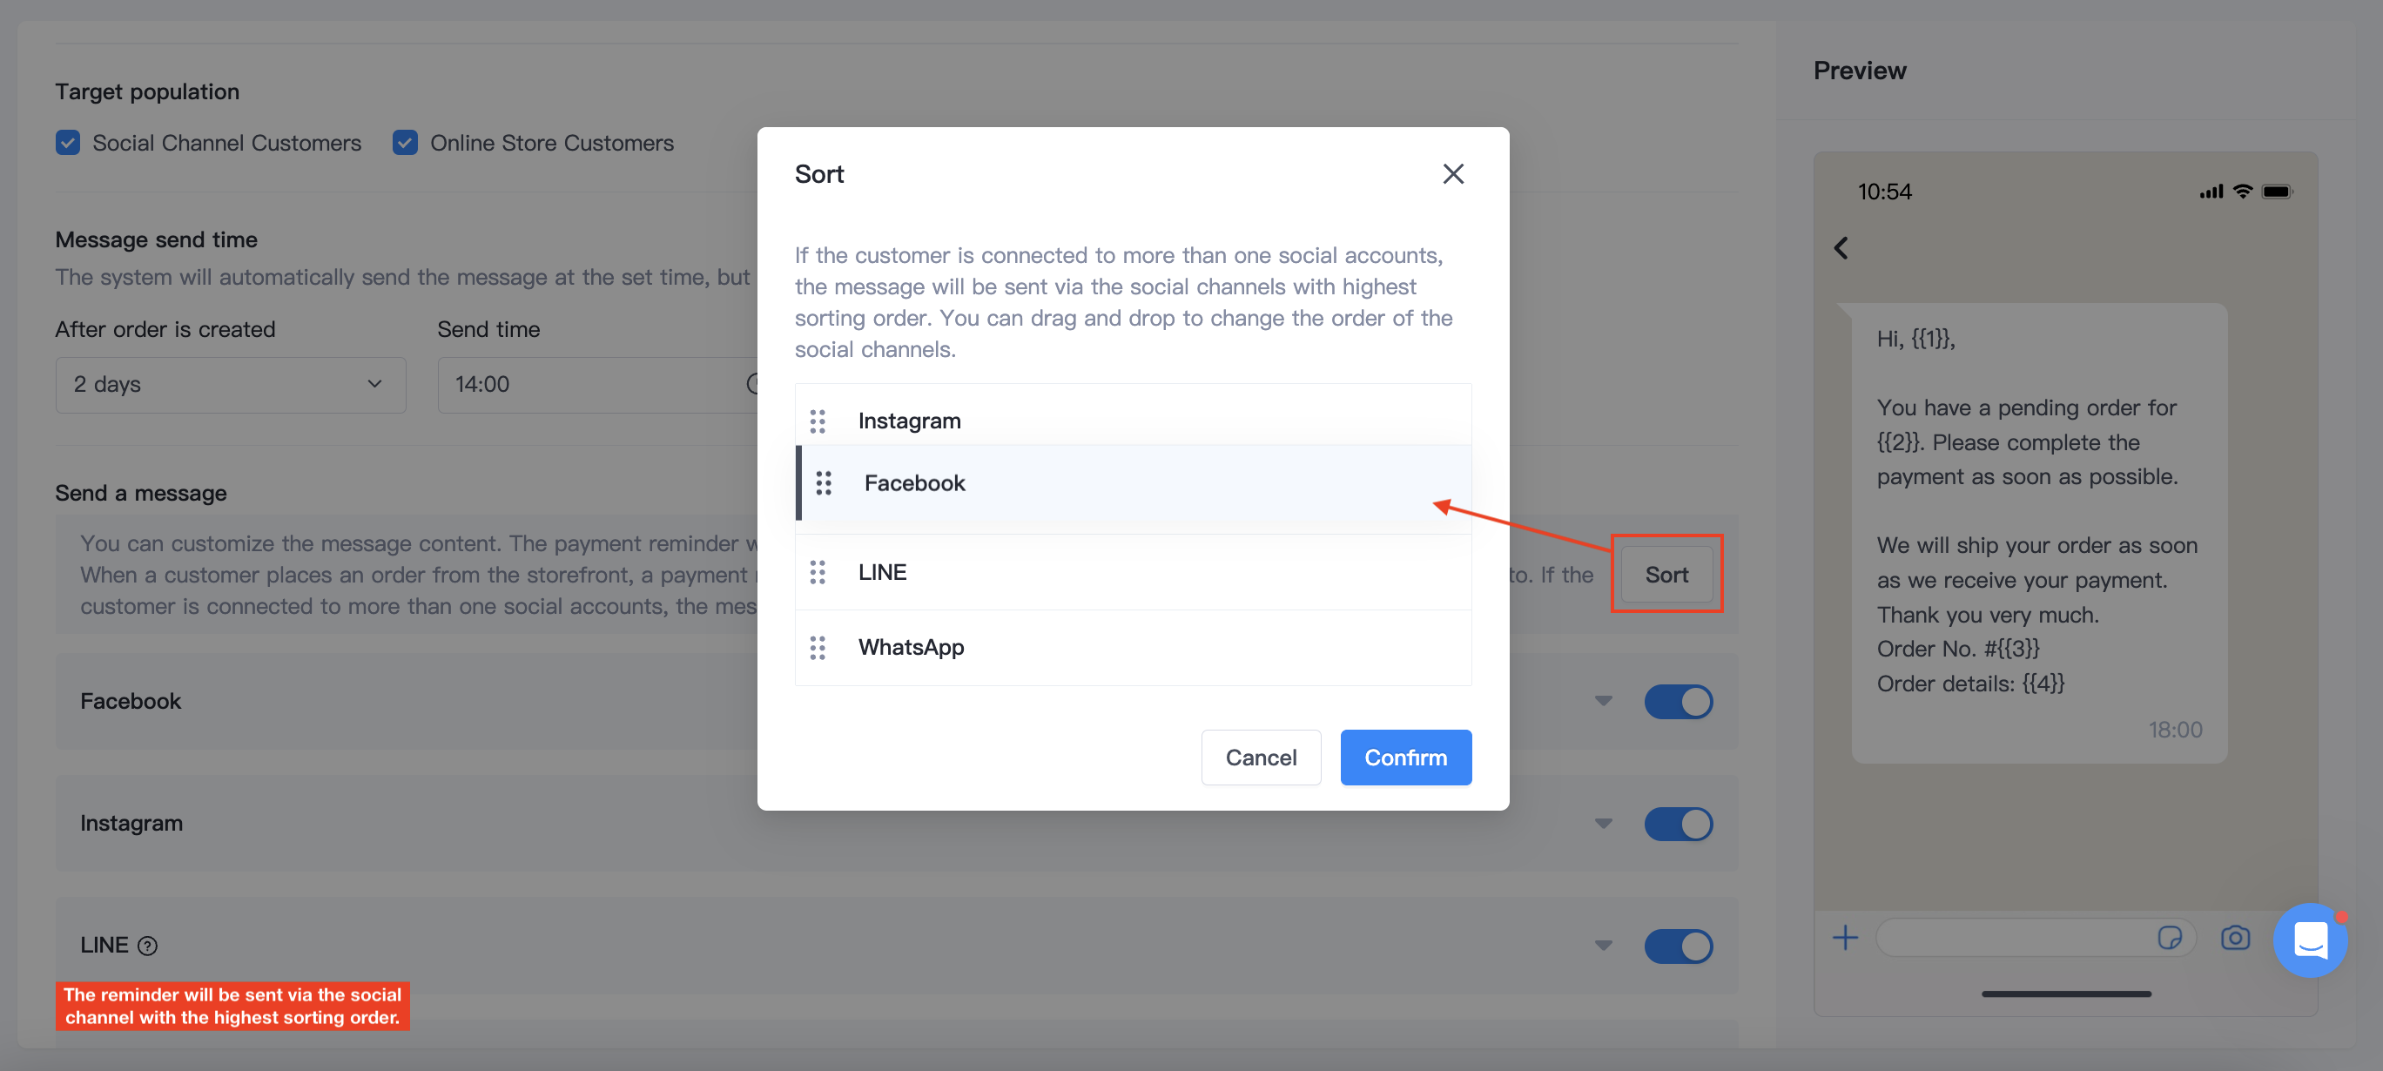
Task: Grab the drag handle beside WhatsApp
Action: click(x=817, y=648)
